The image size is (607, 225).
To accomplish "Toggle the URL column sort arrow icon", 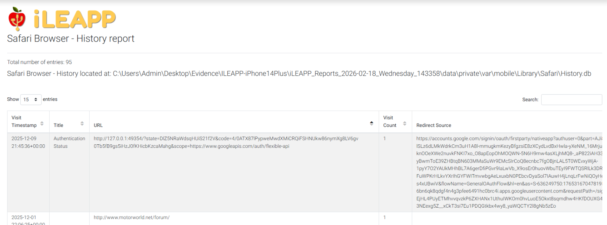I will (x=371, y=123).
